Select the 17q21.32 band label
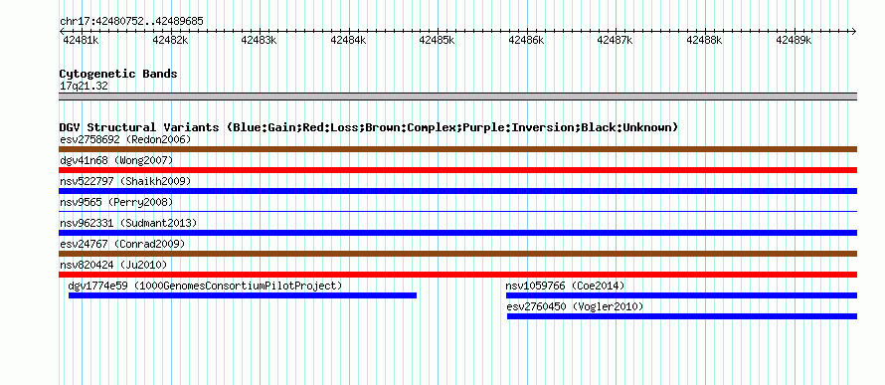885x385 pixels. (x=84, y=86)
